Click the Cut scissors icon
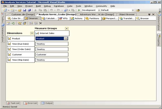 pyautogui.click(x=35, y=10)
